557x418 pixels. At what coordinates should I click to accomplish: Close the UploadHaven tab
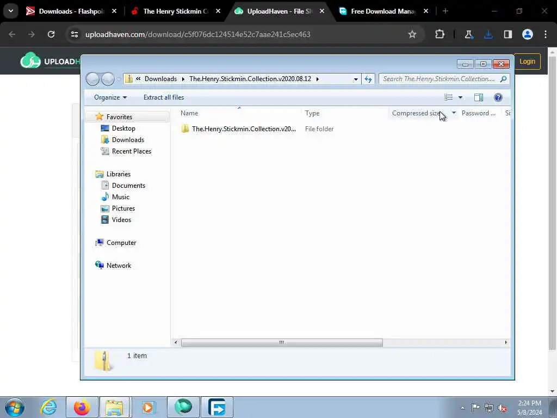tap(322, 11)
